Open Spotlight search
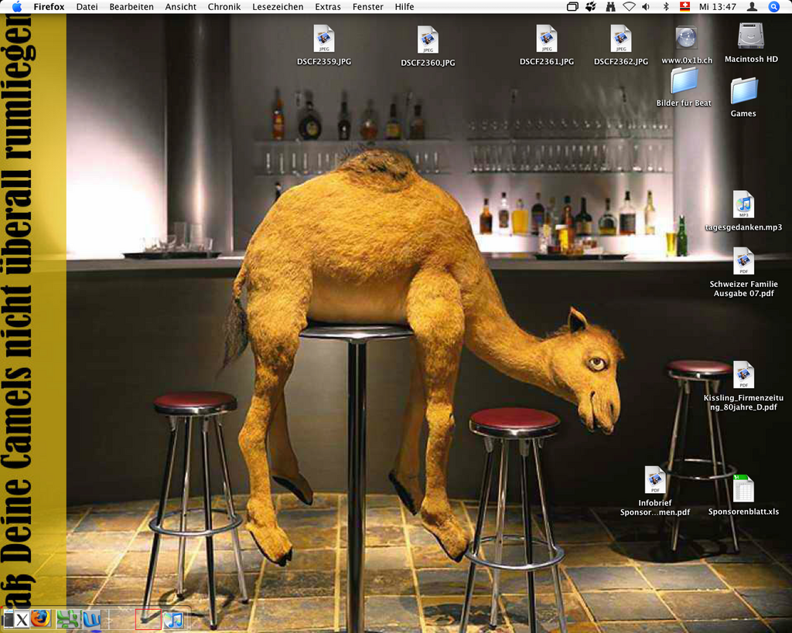792x633 pixels. (x=773, y=6)
